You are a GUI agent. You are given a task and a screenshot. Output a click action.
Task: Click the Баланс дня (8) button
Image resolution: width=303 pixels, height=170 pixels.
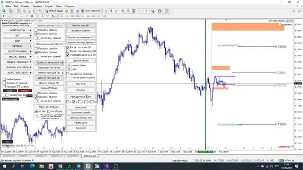[81, 25]
